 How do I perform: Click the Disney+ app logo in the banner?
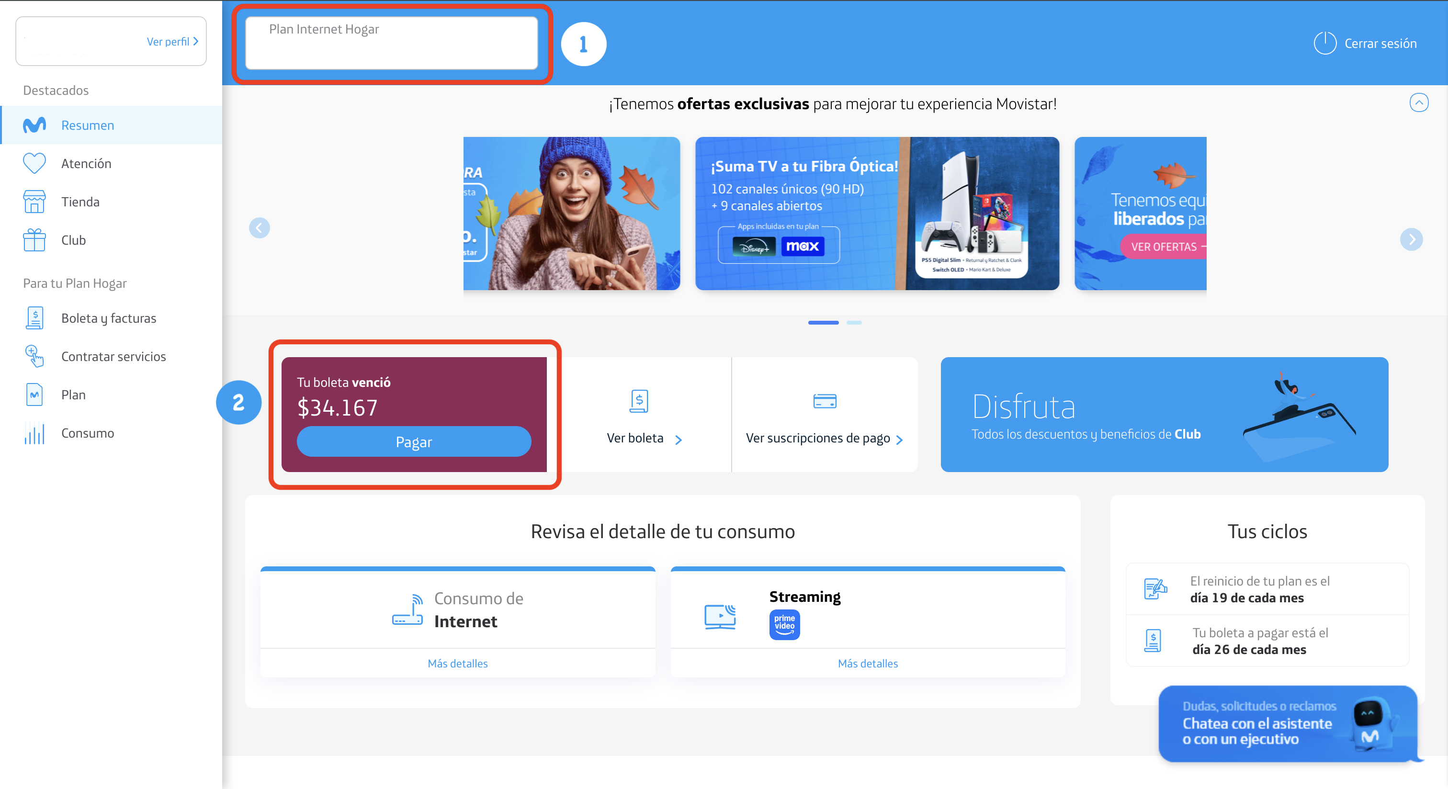click(x=754, y=247)
